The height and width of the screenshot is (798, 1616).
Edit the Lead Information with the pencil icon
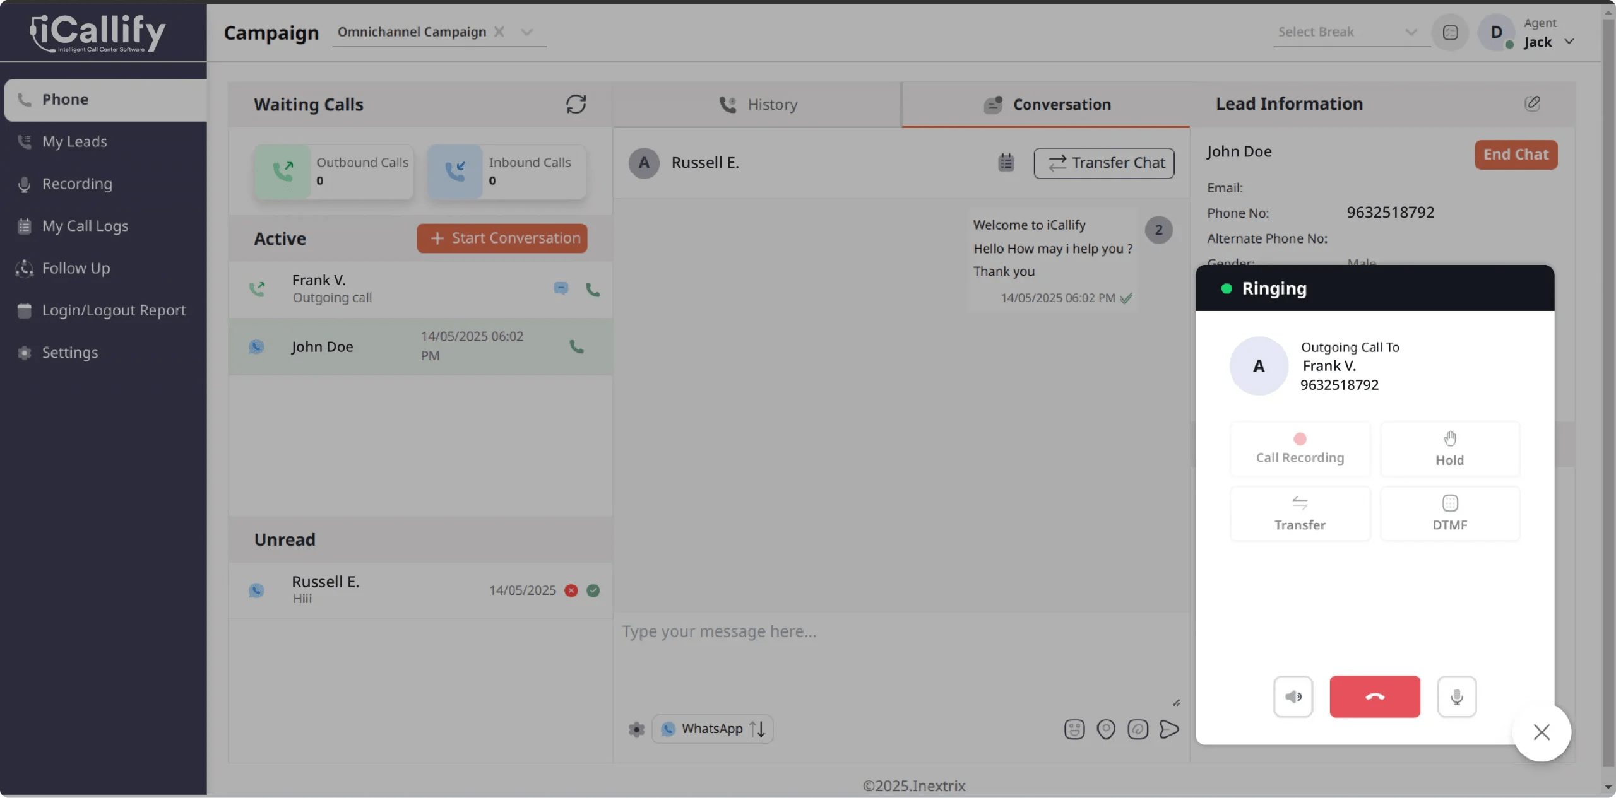[x=1533, y=103]
